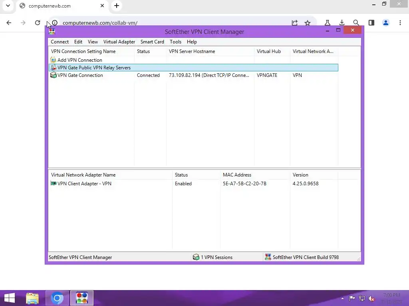Open the Edit menu
Viewport: 409px width, 306px height.
[78, 42]
